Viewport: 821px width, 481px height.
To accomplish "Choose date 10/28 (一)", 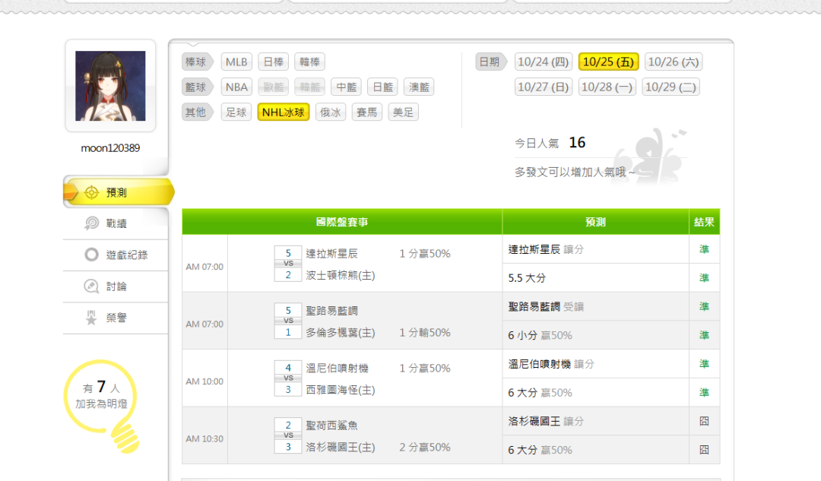I will [607, 87].
